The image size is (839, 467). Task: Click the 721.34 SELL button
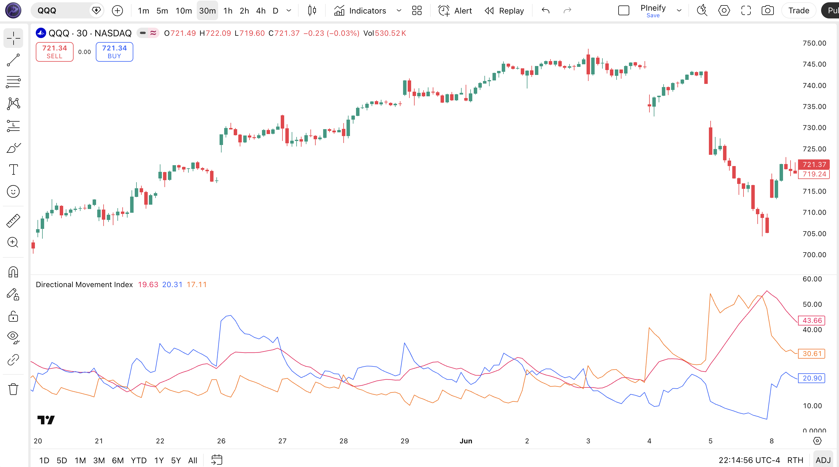[55, 52]
